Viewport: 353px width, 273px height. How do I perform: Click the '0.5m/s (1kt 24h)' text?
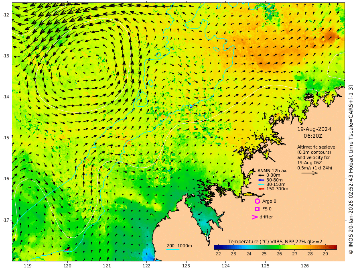[x=314, y=168]
